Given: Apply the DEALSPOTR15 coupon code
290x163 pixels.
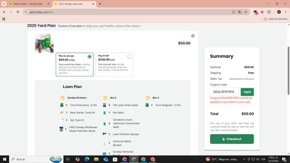Looking at the screenshot, I should coord(247,92).
